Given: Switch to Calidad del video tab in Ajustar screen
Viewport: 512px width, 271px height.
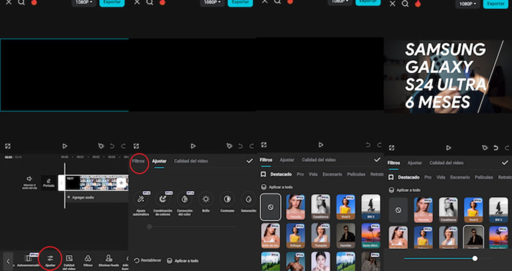Looking at the screenshot, I should click(191, 161).
